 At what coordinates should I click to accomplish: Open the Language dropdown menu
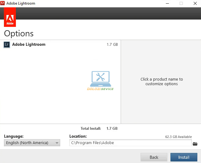pyautogui.click(x=32, y=143)
